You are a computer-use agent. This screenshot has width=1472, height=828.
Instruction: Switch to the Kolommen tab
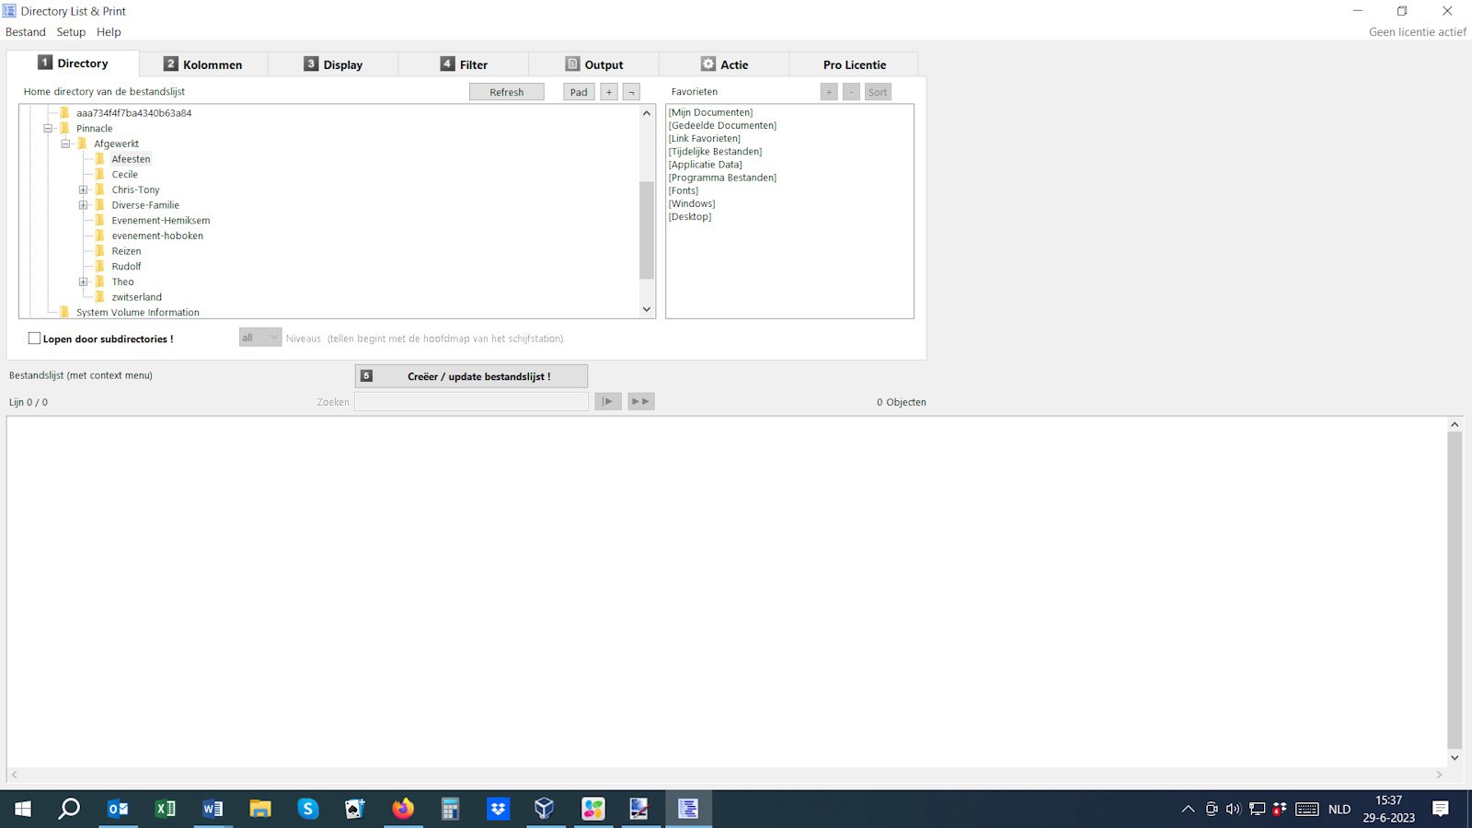pos(203,64)
